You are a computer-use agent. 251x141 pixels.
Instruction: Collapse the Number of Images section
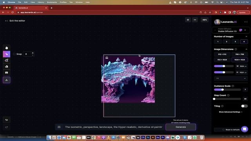pyautogui.click(x=246, y=36)
